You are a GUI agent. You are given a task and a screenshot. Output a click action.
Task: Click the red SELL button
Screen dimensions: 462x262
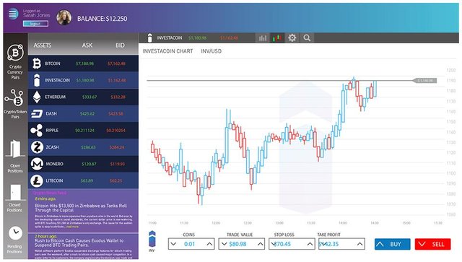pos(433,245)
